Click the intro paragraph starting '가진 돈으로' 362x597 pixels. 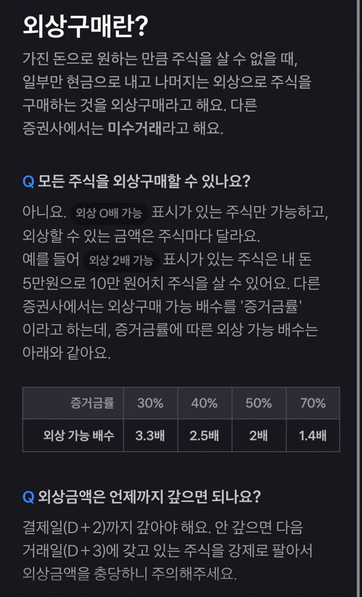click(x=167, y=93)
